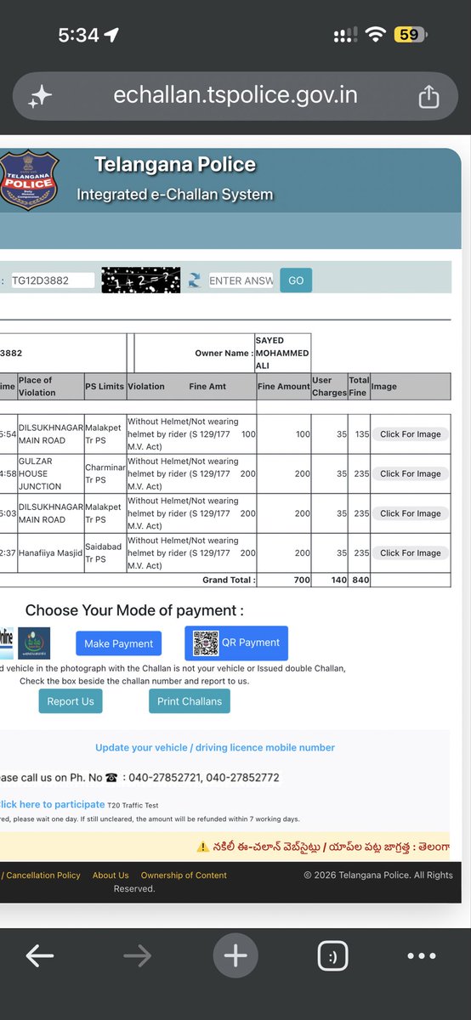Screen dimensions: 471x1020
Task: Open Update your vehicle / driving licence mobile number
Action: pyautogui.click(x=215, y=748)
